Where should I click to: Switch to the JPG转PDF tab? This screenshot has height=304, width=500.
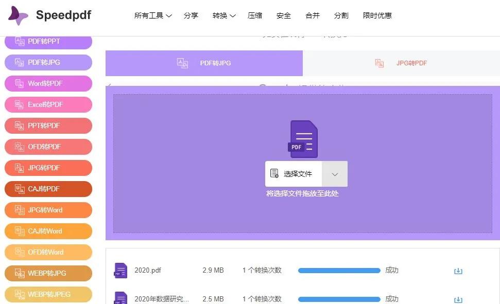[412, 63]
